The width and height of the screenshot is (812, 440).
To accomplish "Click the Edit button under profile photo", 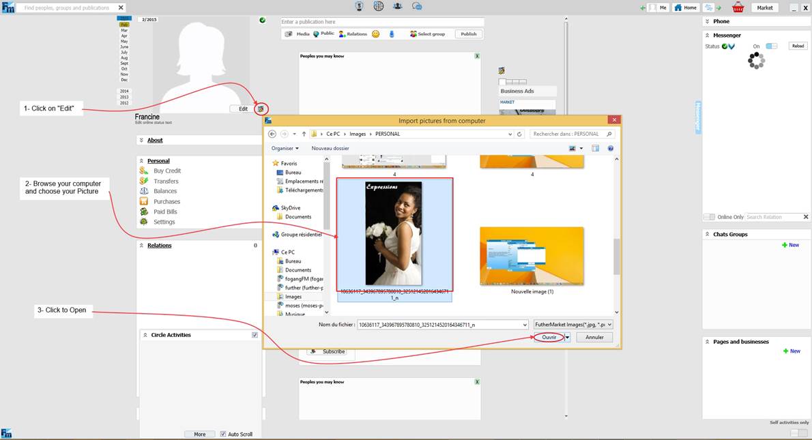I will coord(243,108).
